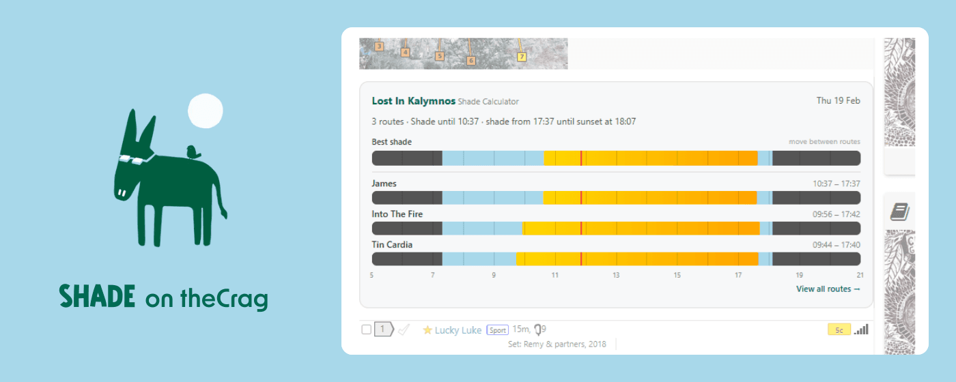Image resolution: width=956 pixels, height=382 pixels.
Task: Select the Into The Fire route row
Action: click(397, 214)
